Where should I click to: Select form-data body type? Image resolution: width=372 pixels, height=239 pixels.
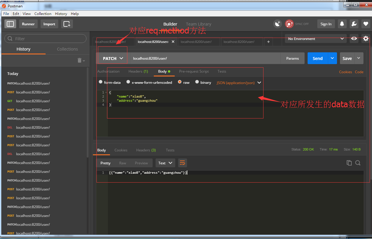[101, 82]
